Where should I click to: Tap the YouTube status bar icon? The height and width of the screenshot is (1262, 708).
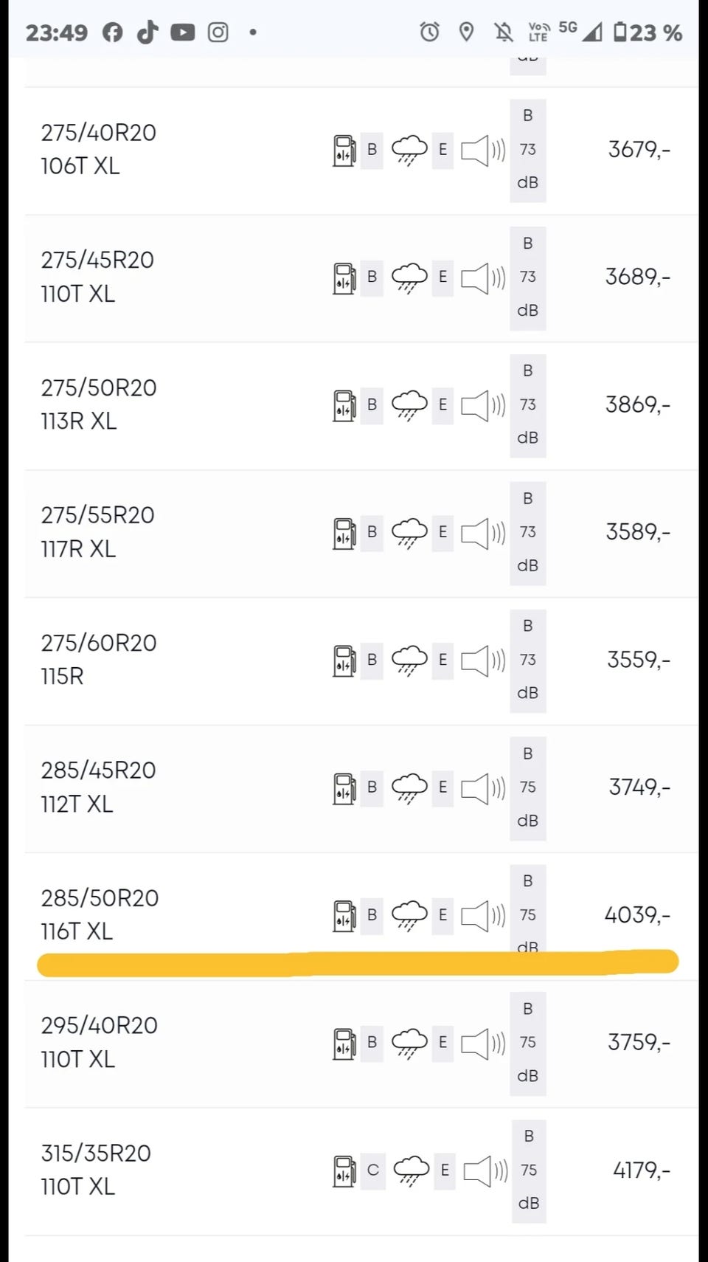click(x=182, y=32)
